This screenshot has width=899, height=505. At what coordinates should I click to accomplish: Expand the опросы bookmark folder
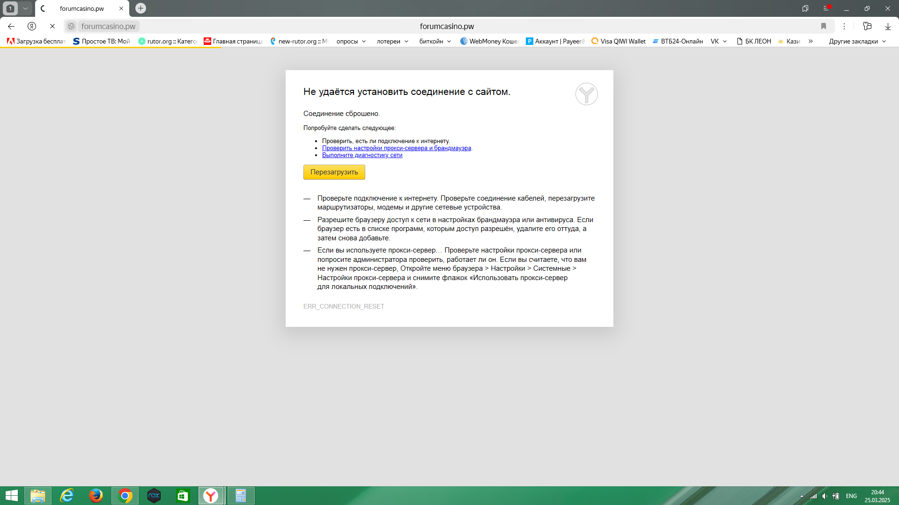coord(351,41)
